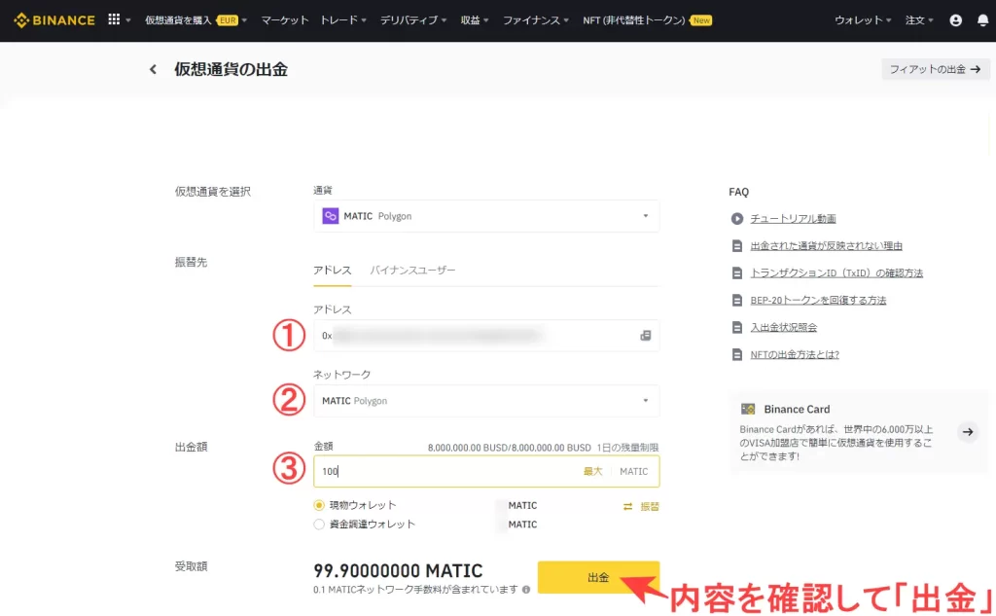
Task: Click the 振替 transfer link
Action: pos(650,507)
